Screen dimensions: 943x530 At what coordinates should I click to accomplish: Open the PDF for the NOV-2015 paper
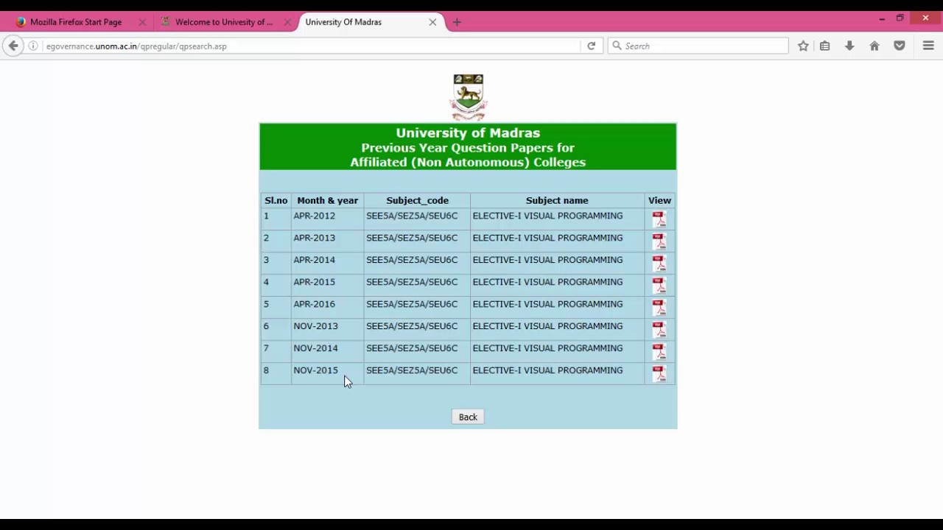(659, 374)
